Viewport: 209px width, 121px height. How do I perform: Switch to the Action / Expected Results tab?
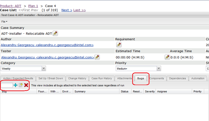coord(18,78)
